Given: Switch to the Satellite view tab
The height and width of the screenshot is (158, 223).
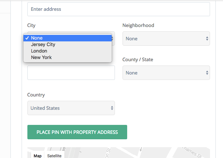Looking at the screenshot, I should coord(54,155).
